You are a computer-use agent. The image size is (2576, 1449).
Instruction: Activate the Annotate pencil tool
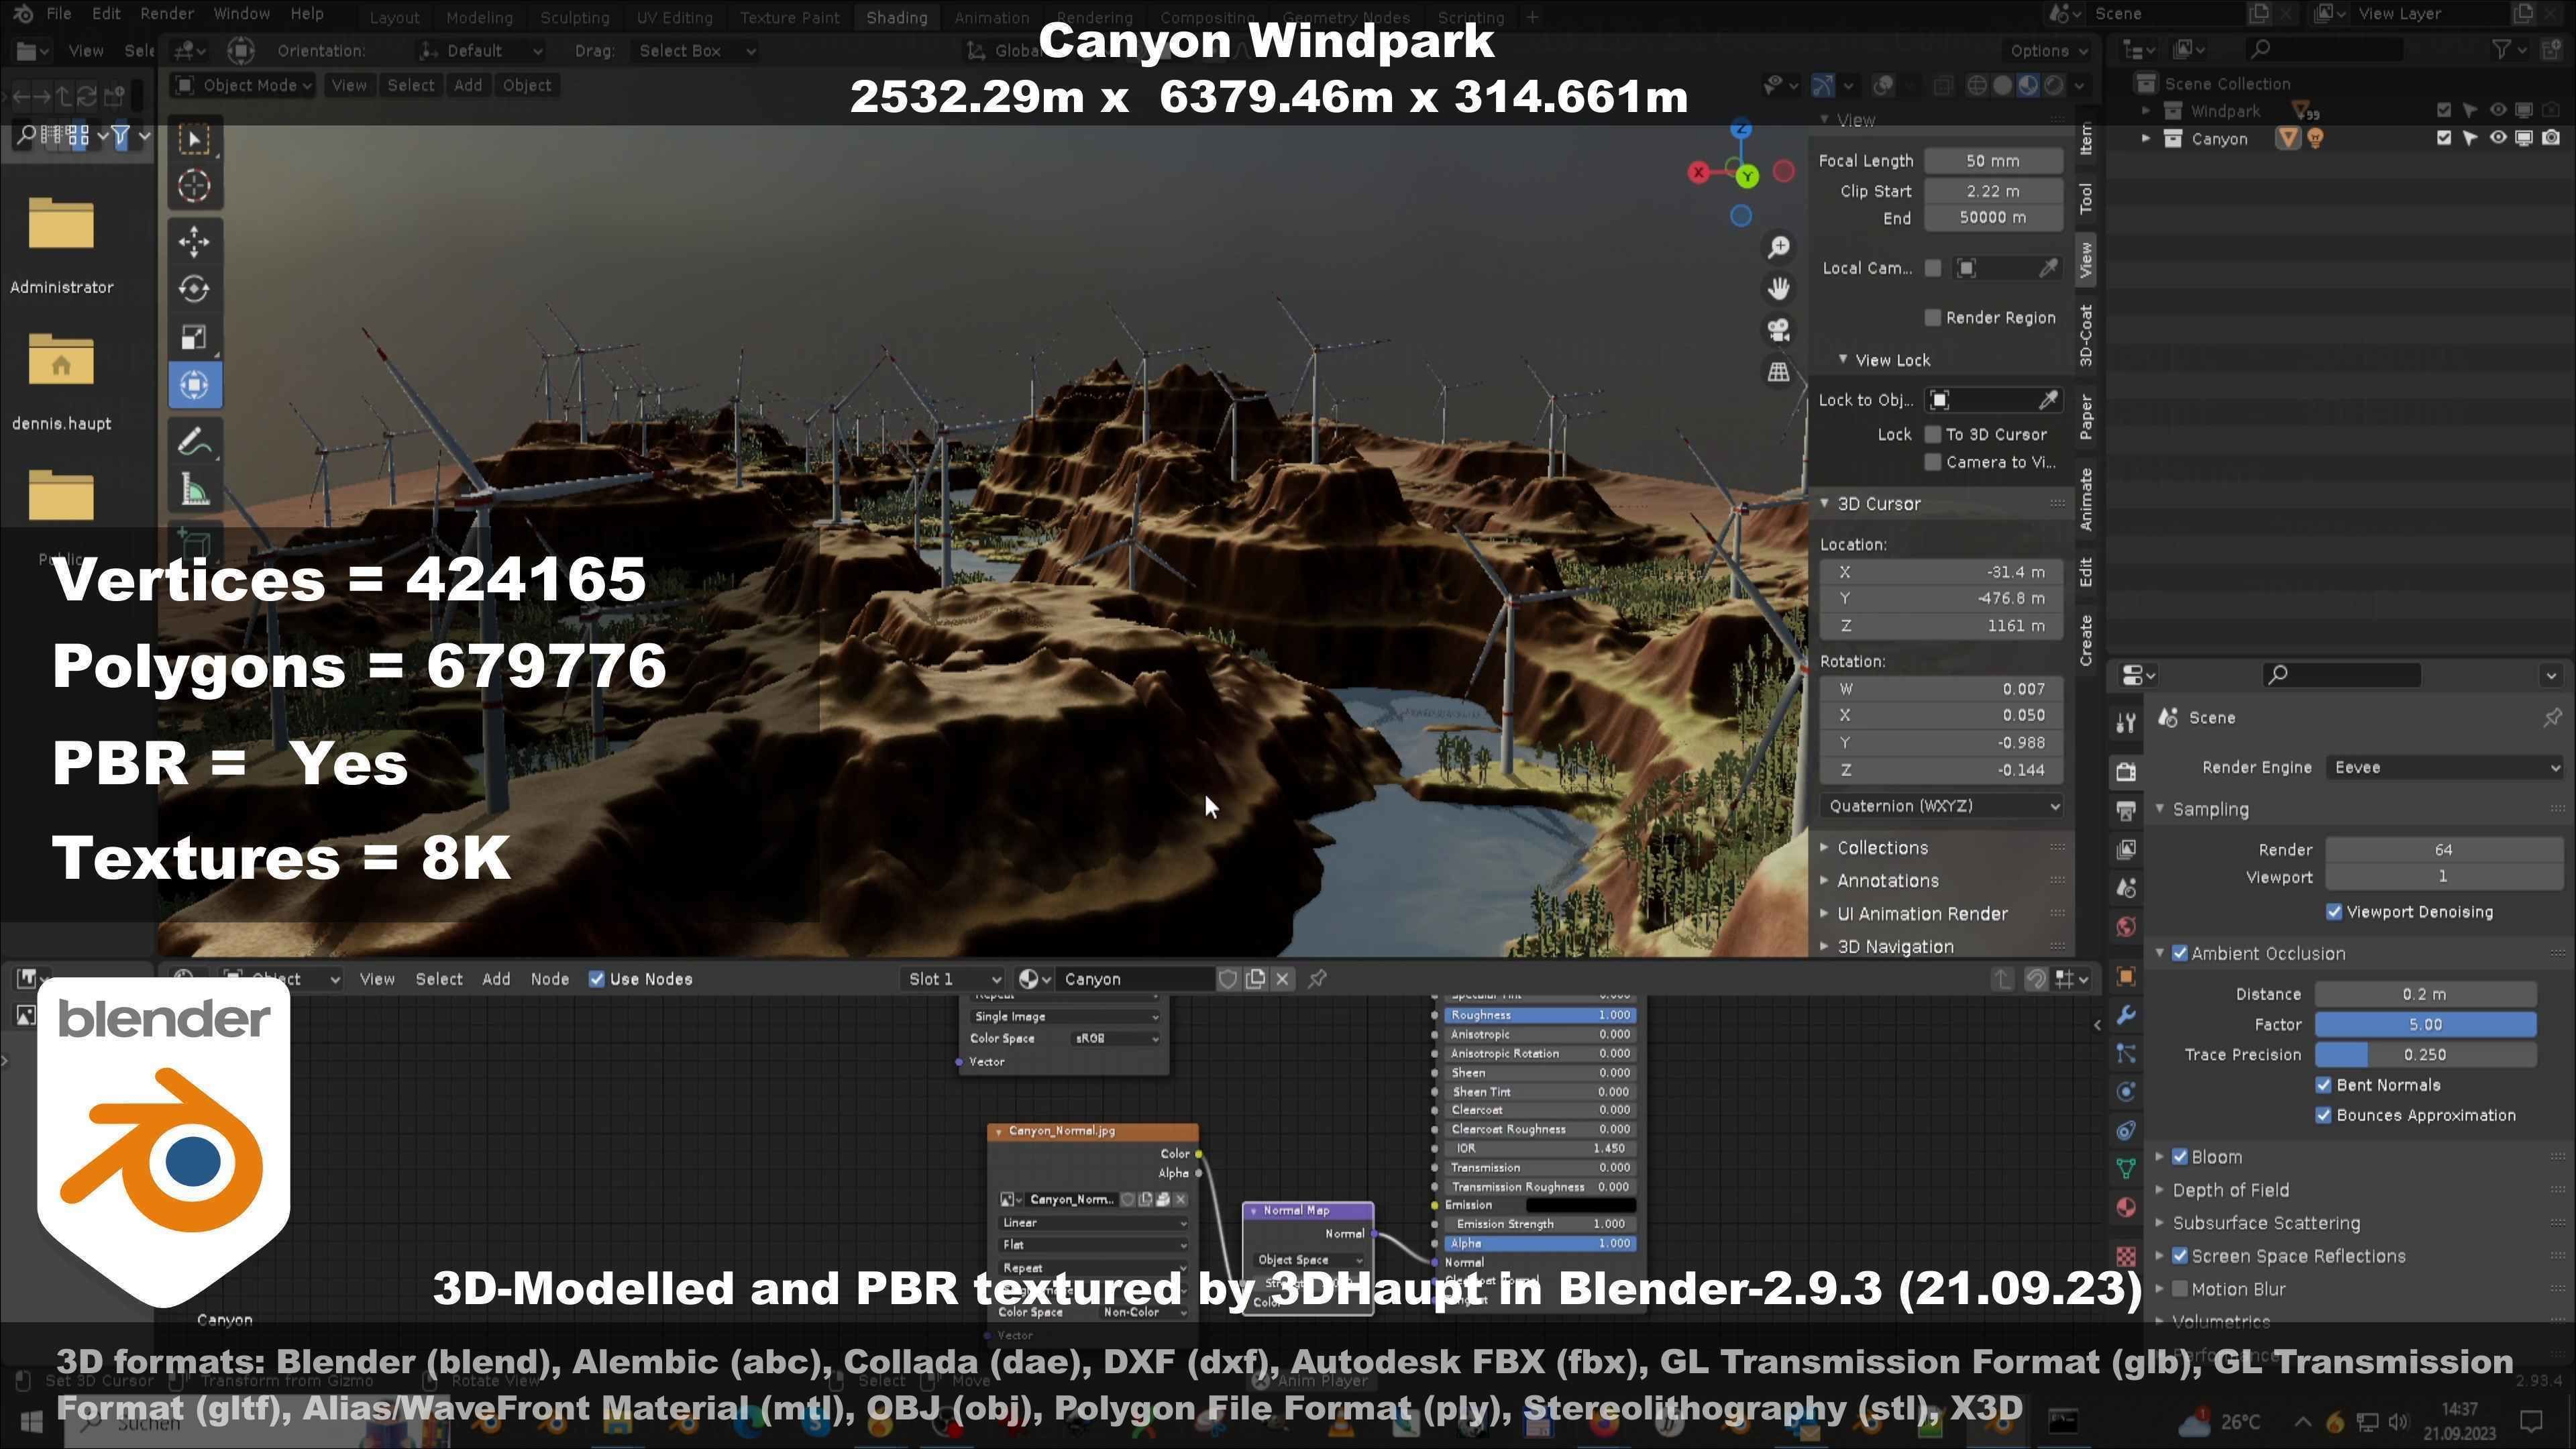click(x=194, y=441)
